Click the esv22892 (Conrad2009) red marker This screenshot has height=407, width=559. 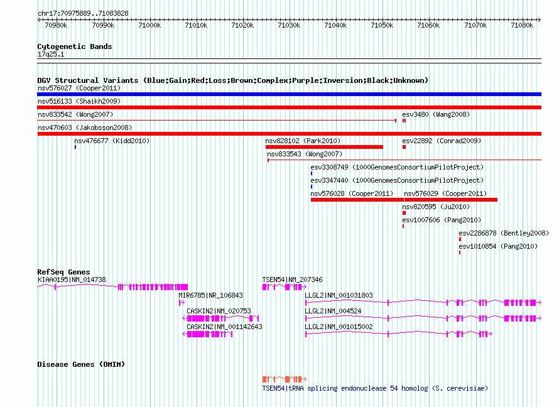click(x=404, y=147)
